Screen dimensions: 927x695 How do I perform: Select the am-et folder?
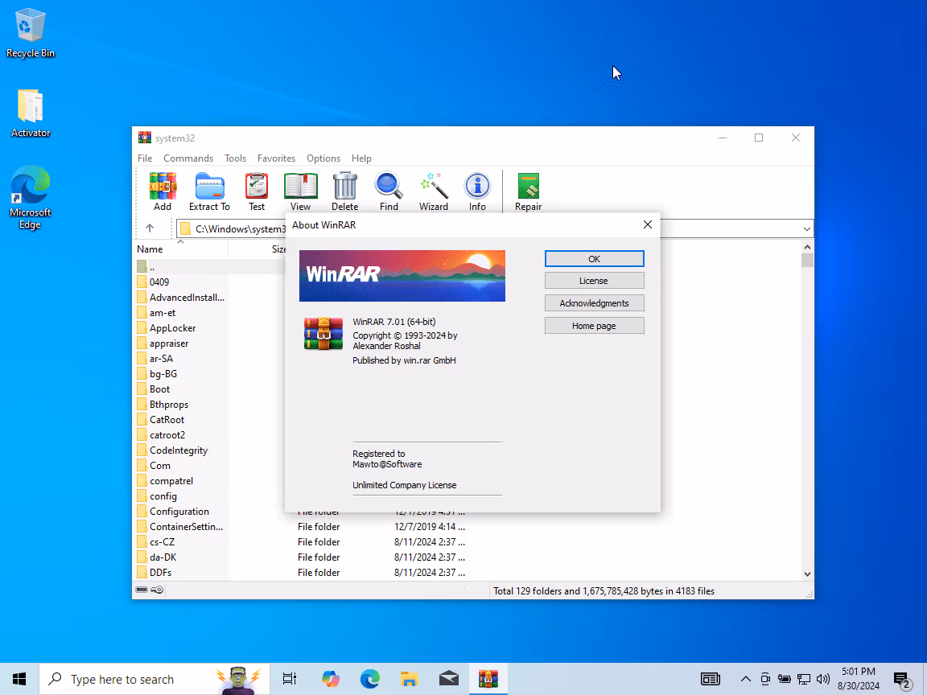(x=156, y=313)
